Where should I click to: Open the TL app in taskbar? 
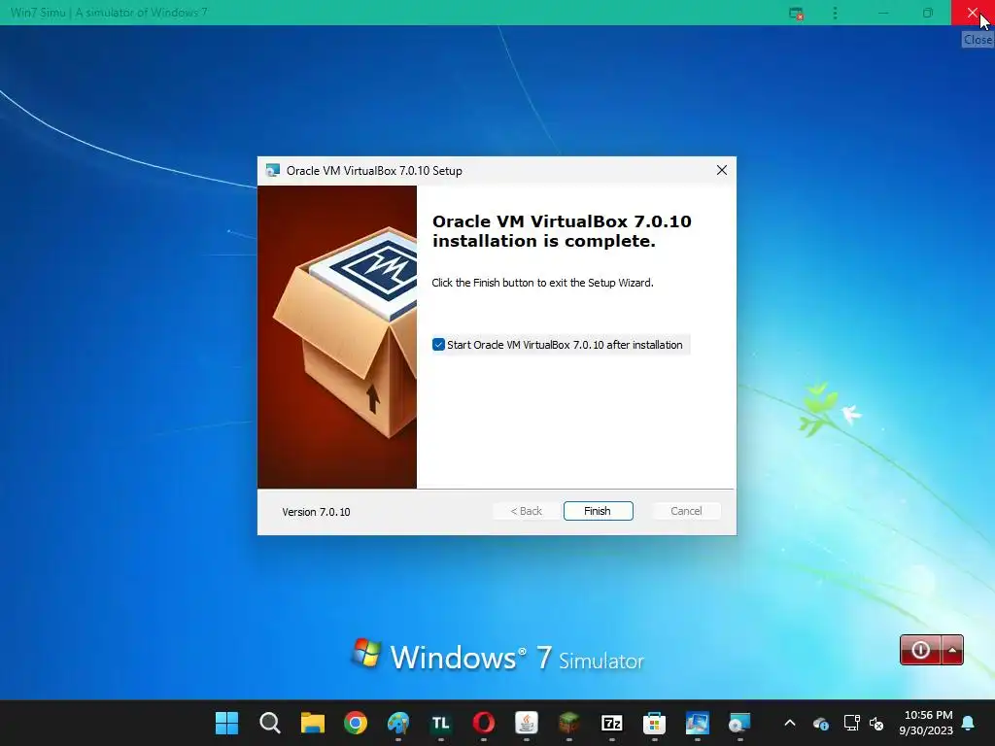point(440,723)
